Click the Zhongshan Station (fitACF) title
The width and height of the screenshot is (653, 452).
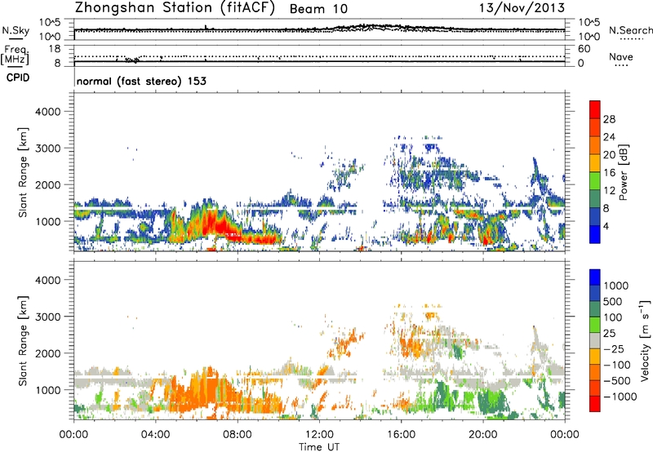coord(175,7)
